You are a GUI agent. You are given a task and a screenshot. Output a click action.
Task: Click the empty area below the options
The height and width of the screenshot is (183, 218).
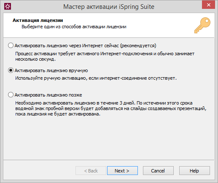click(109, 138)
